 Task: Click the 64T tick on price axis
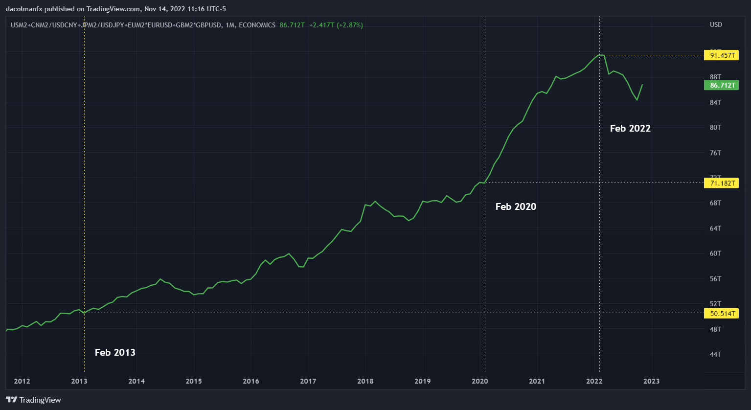click(715, 228)
